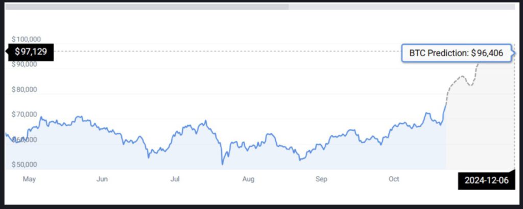The width and height of the screenshot is (523, 209).
Task: Click the BTC Prediction: $96,406 tooltip
Action: pos(456,53)
